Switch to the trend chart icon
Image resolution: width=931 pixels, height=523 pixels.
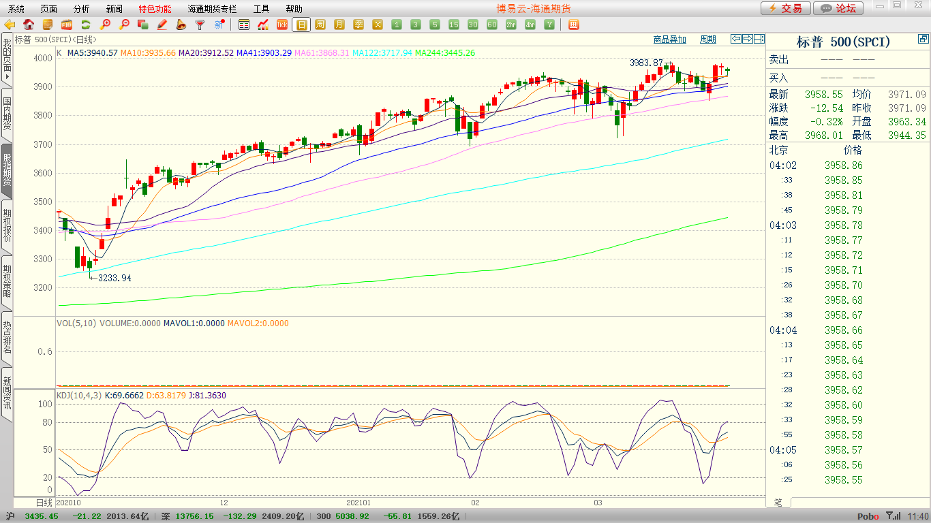(263, 25)
